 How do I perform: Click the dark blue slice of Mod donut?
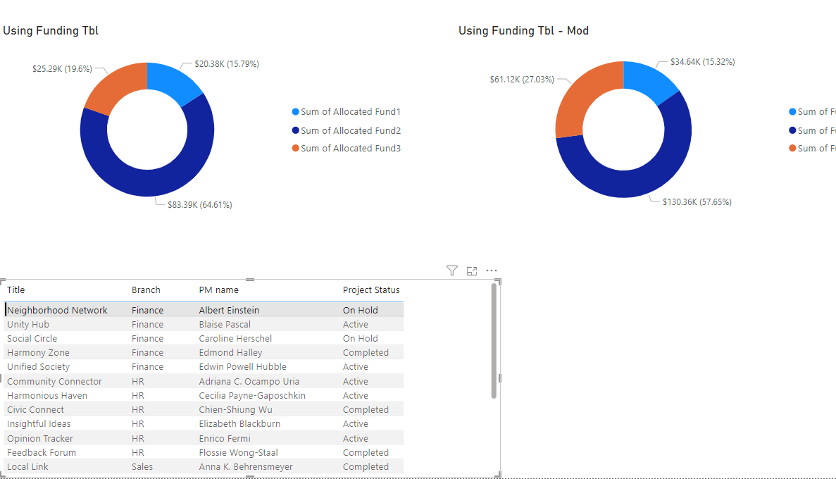point(640,181)
